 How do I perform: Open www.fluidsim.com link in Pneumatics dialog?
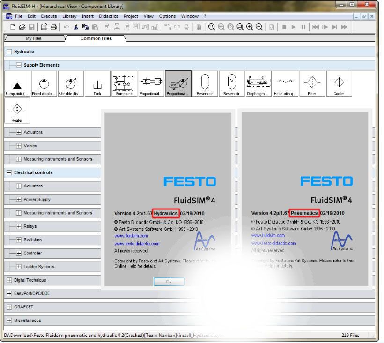click(268, 235)
